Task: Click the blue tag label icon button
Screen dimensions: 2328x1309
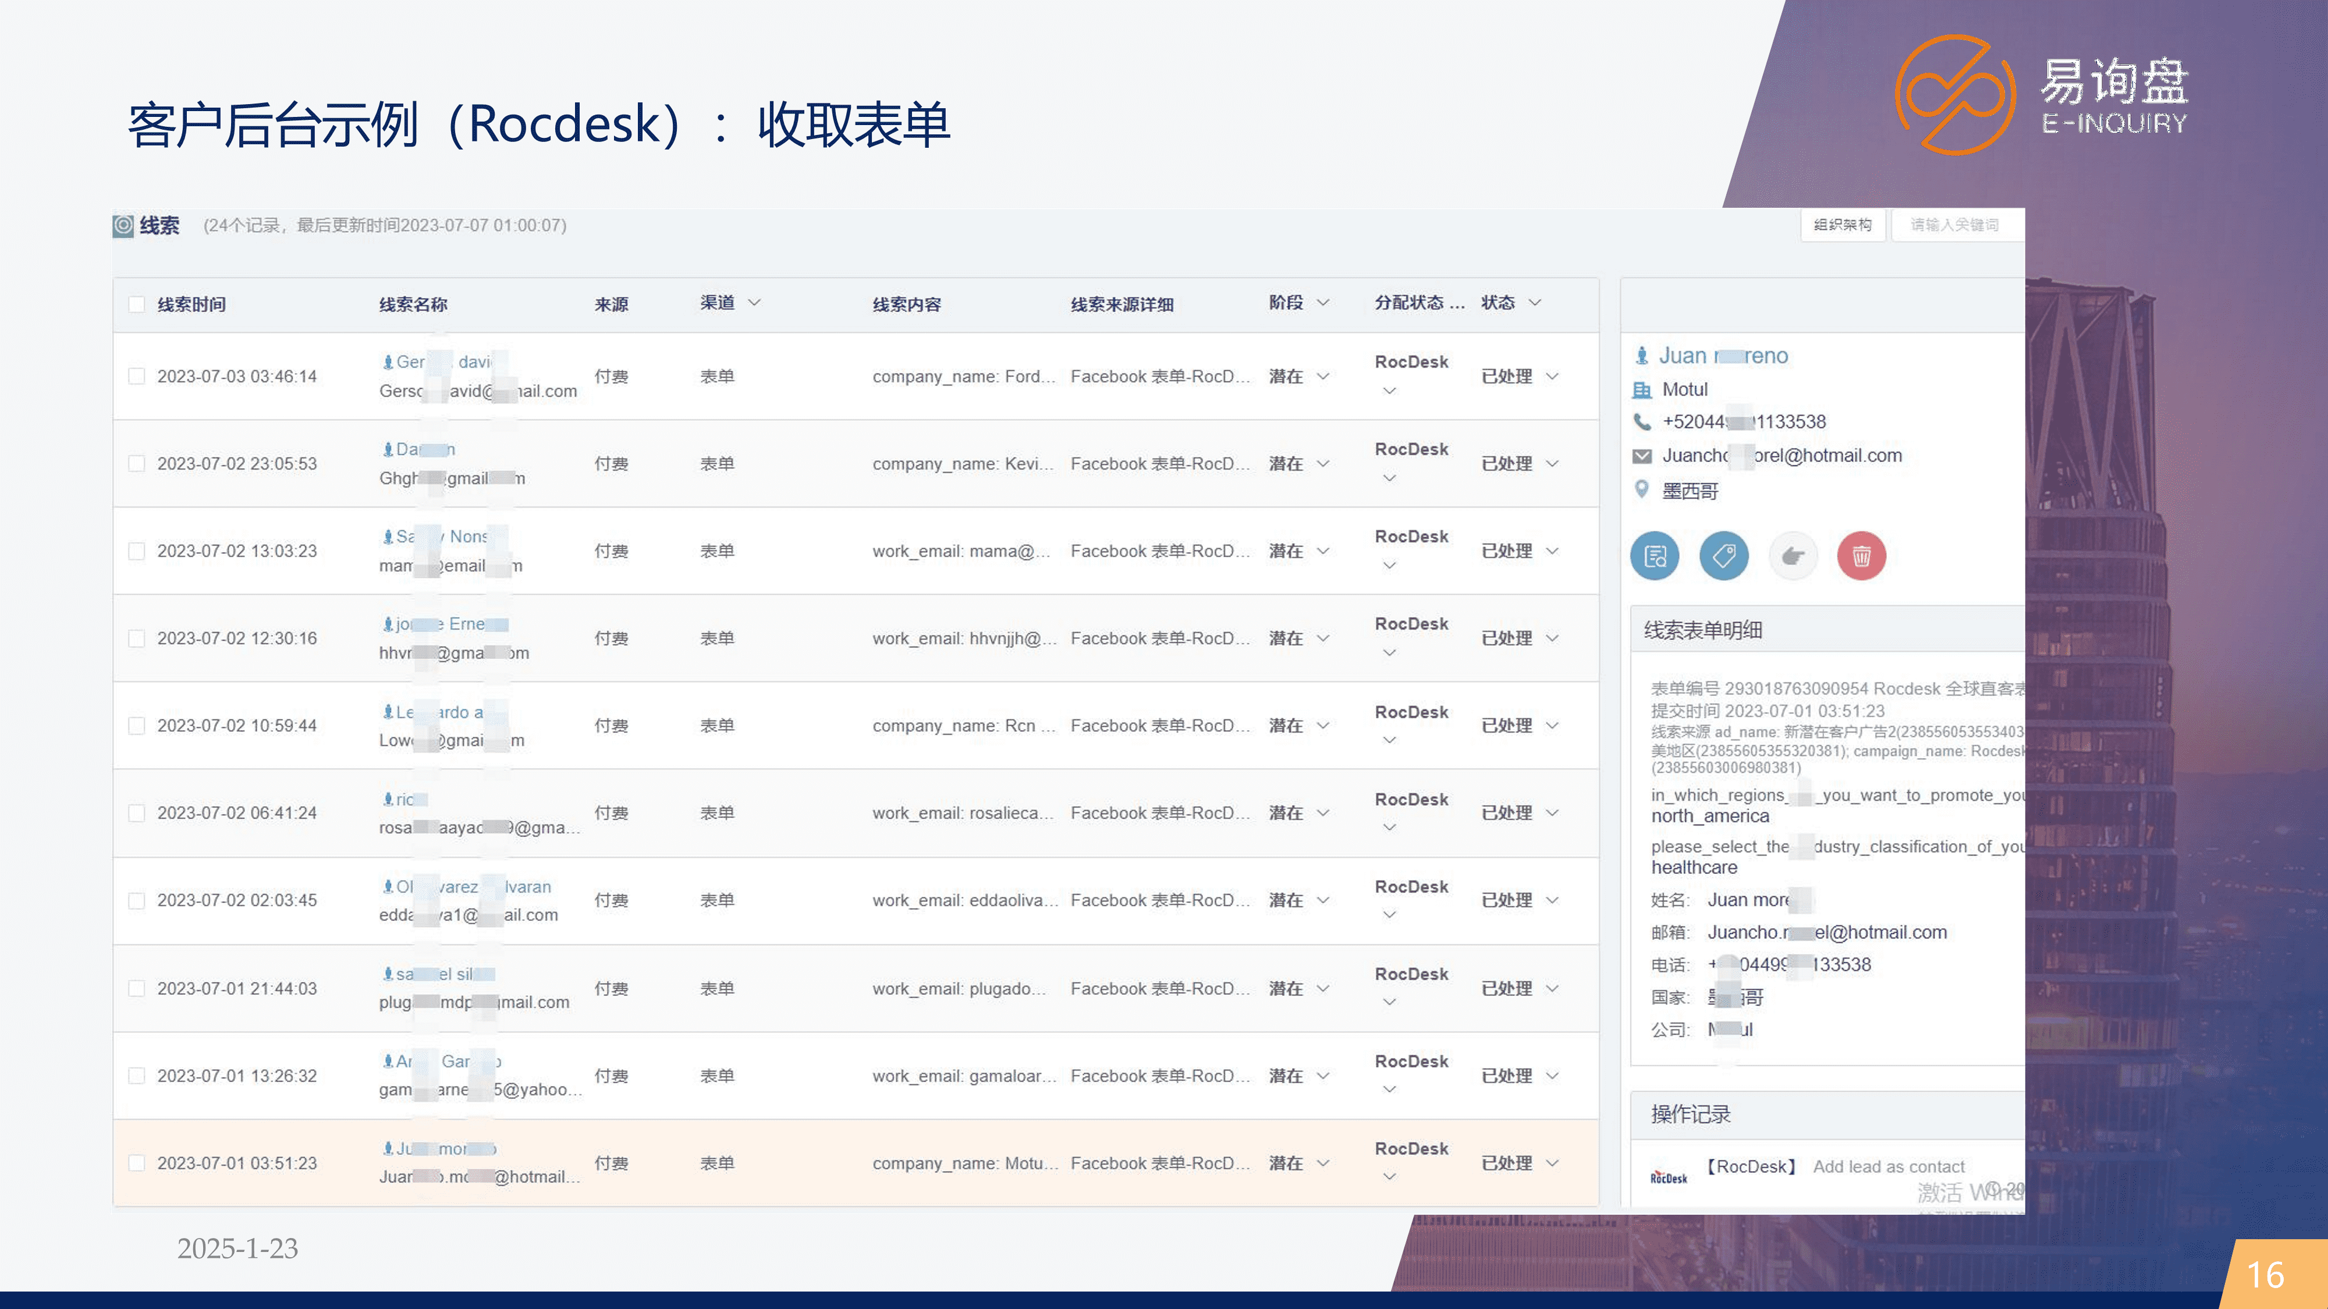Action: pos(1723,556)
